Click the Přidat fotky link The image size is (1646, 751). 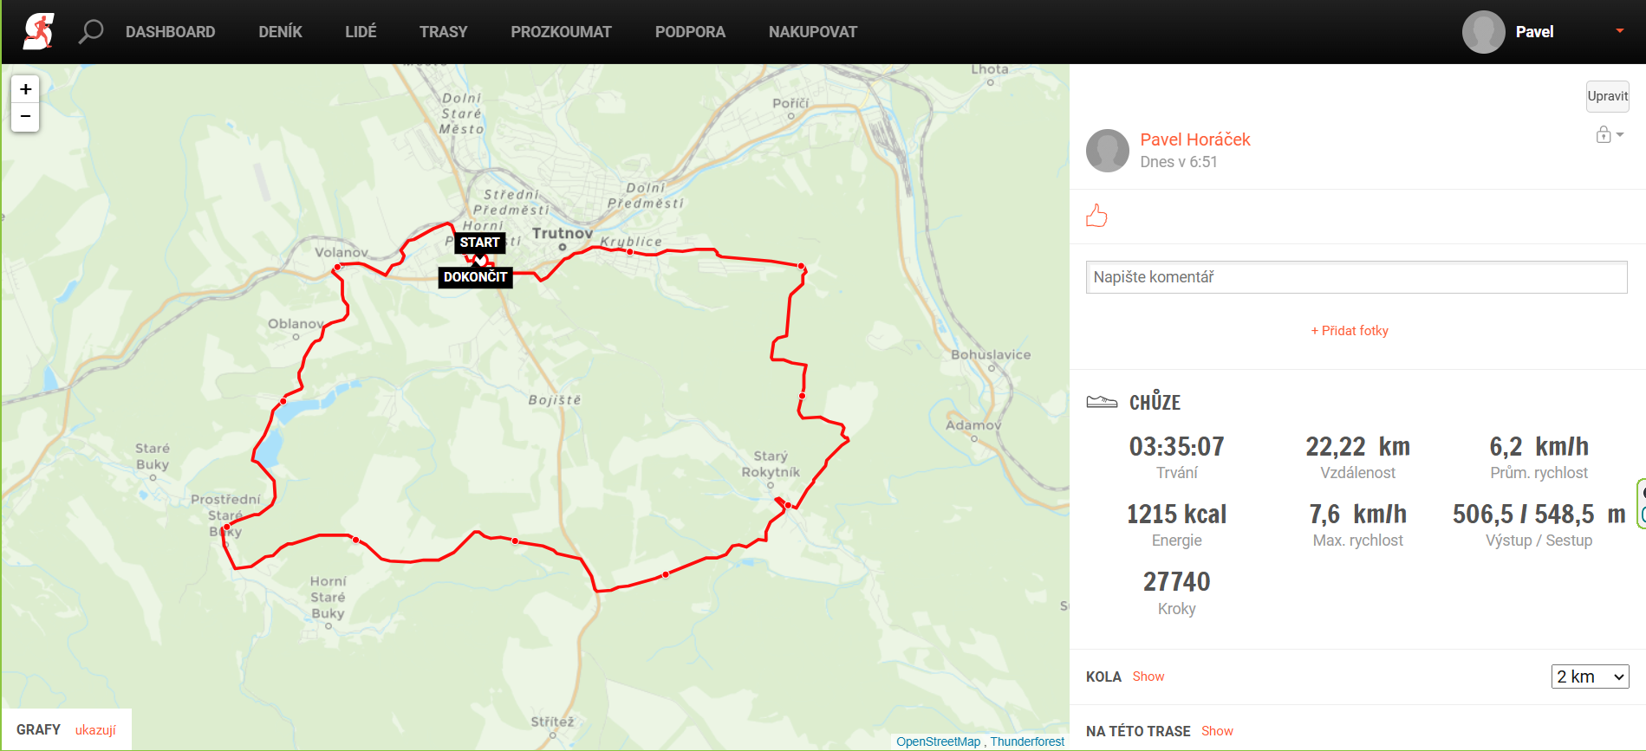pos(1350,331)
